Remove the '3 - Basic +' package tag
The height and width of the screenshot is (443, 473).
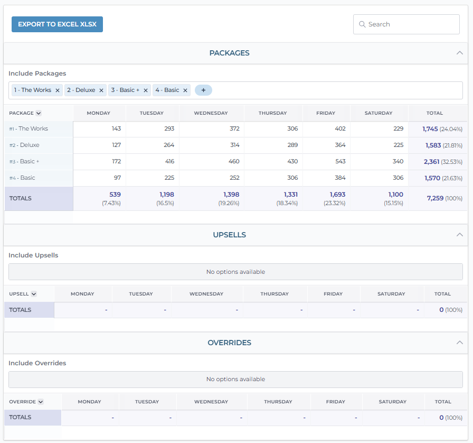(146, 90)
